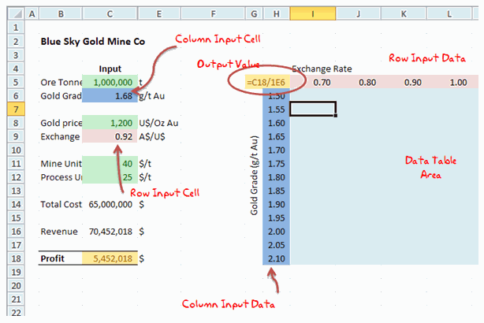Select row 18 header

(12, 258)
